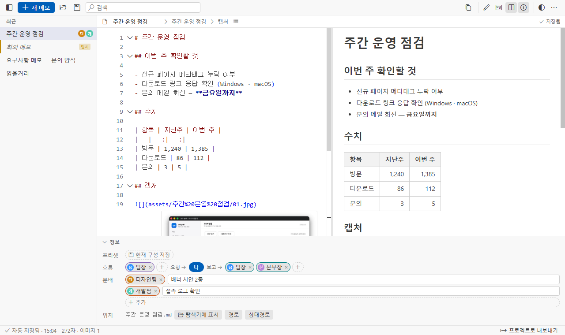Screen dimensions: 565x335
Task: Remove the 본부장 chip with its x
Action: [286, 267]
